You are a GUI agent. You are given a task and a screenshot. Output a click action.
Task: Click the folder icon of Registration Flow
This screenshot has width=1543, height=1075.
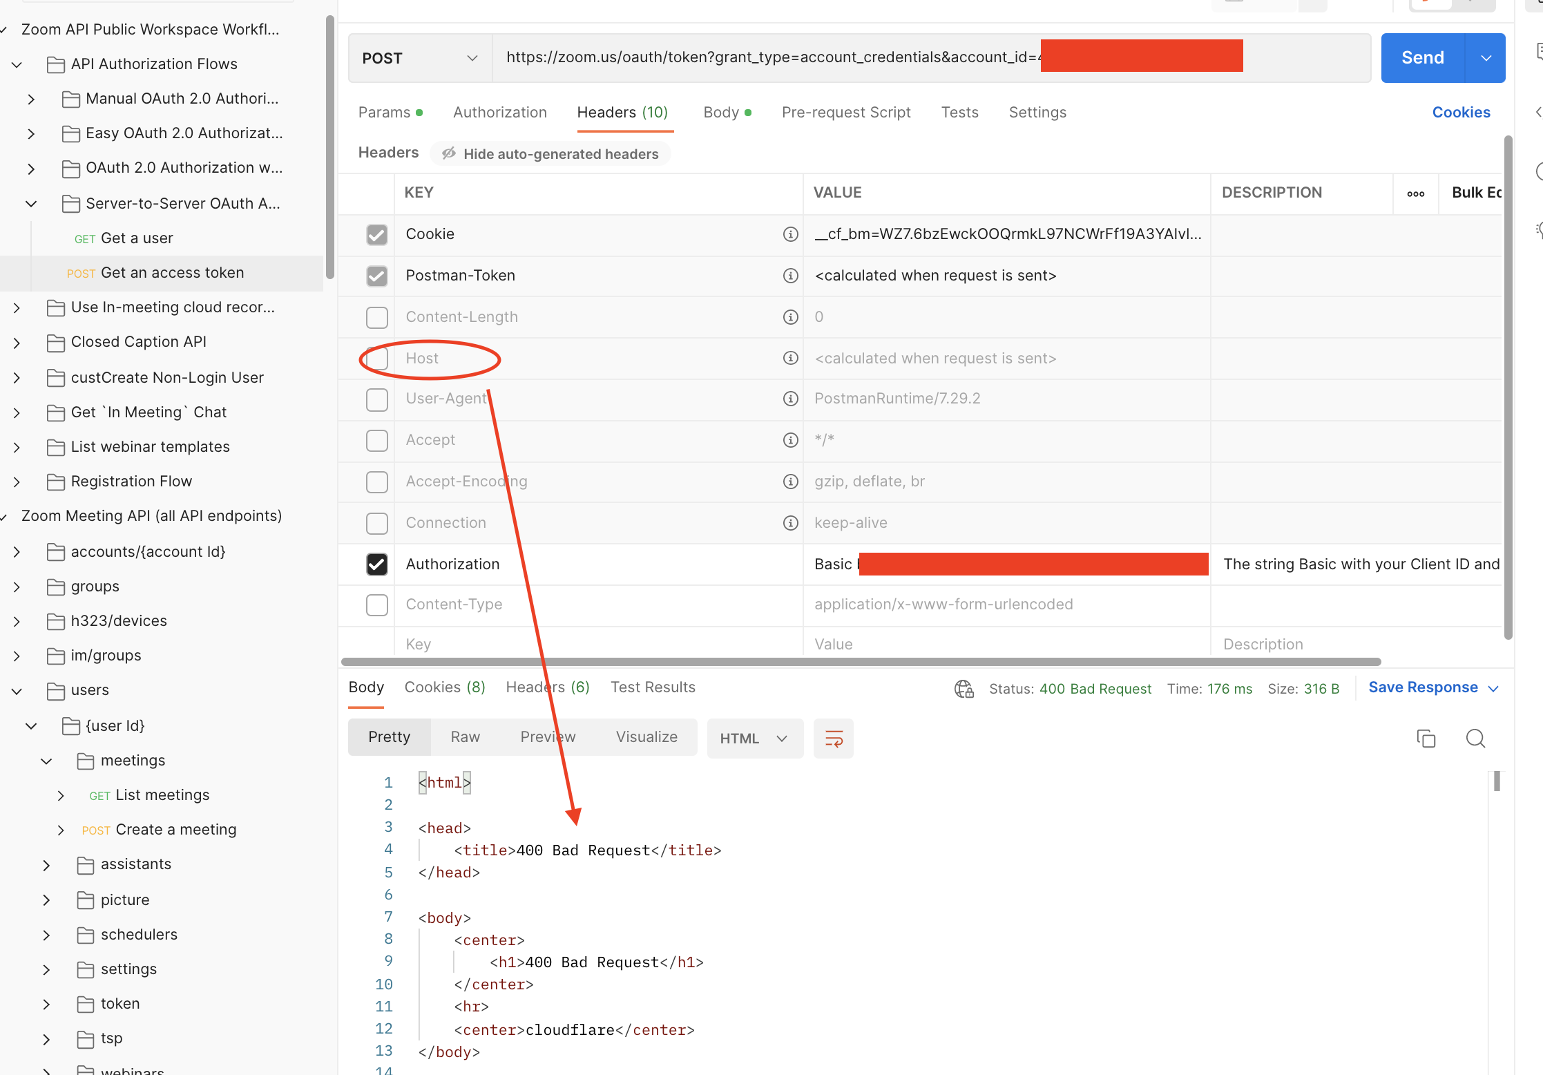[56, 482]
